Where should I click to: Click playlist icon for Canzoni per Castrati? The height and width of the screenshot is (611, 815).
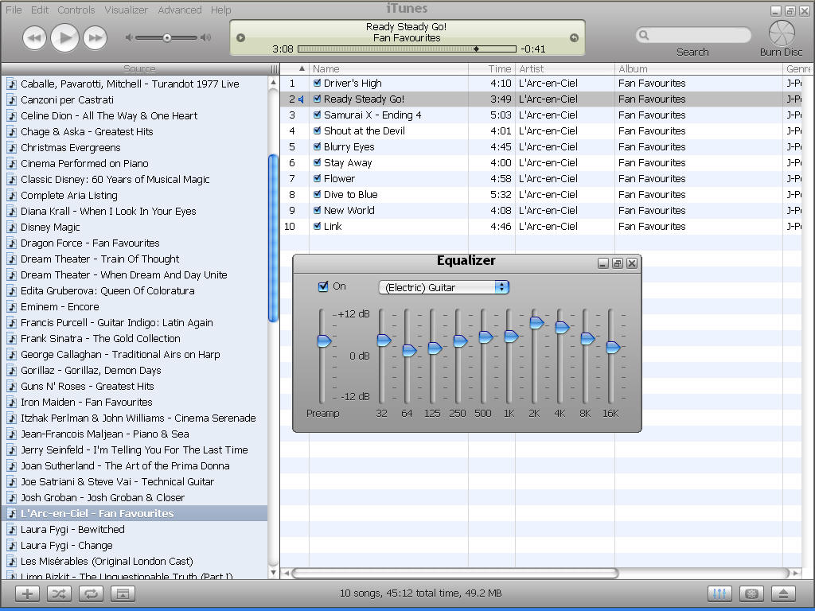(x=11, y=99)
